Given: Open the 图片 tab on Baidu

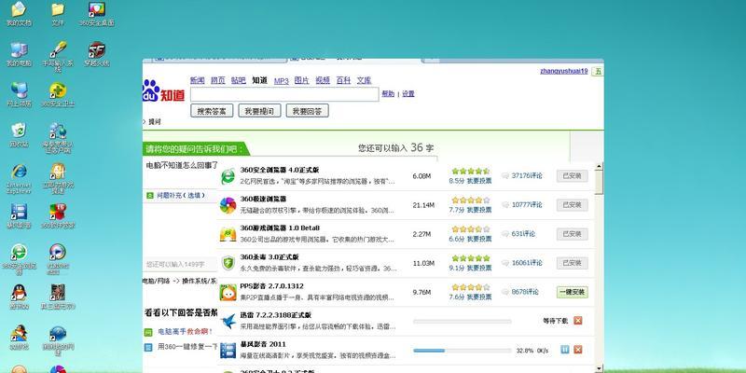Looking at the screenshot, I should [301, 80].
